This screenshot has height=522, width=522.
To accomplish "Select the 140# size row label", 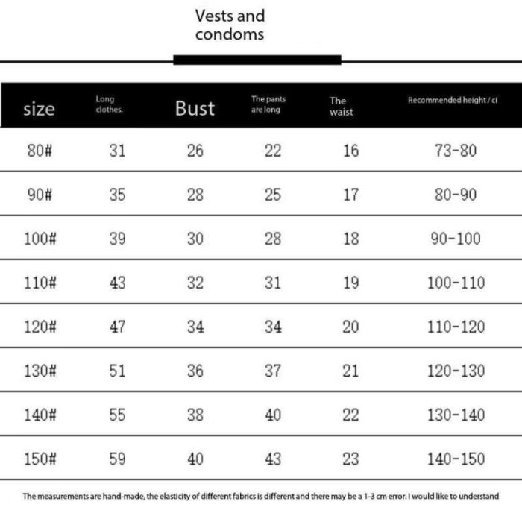I will [39, 415].
